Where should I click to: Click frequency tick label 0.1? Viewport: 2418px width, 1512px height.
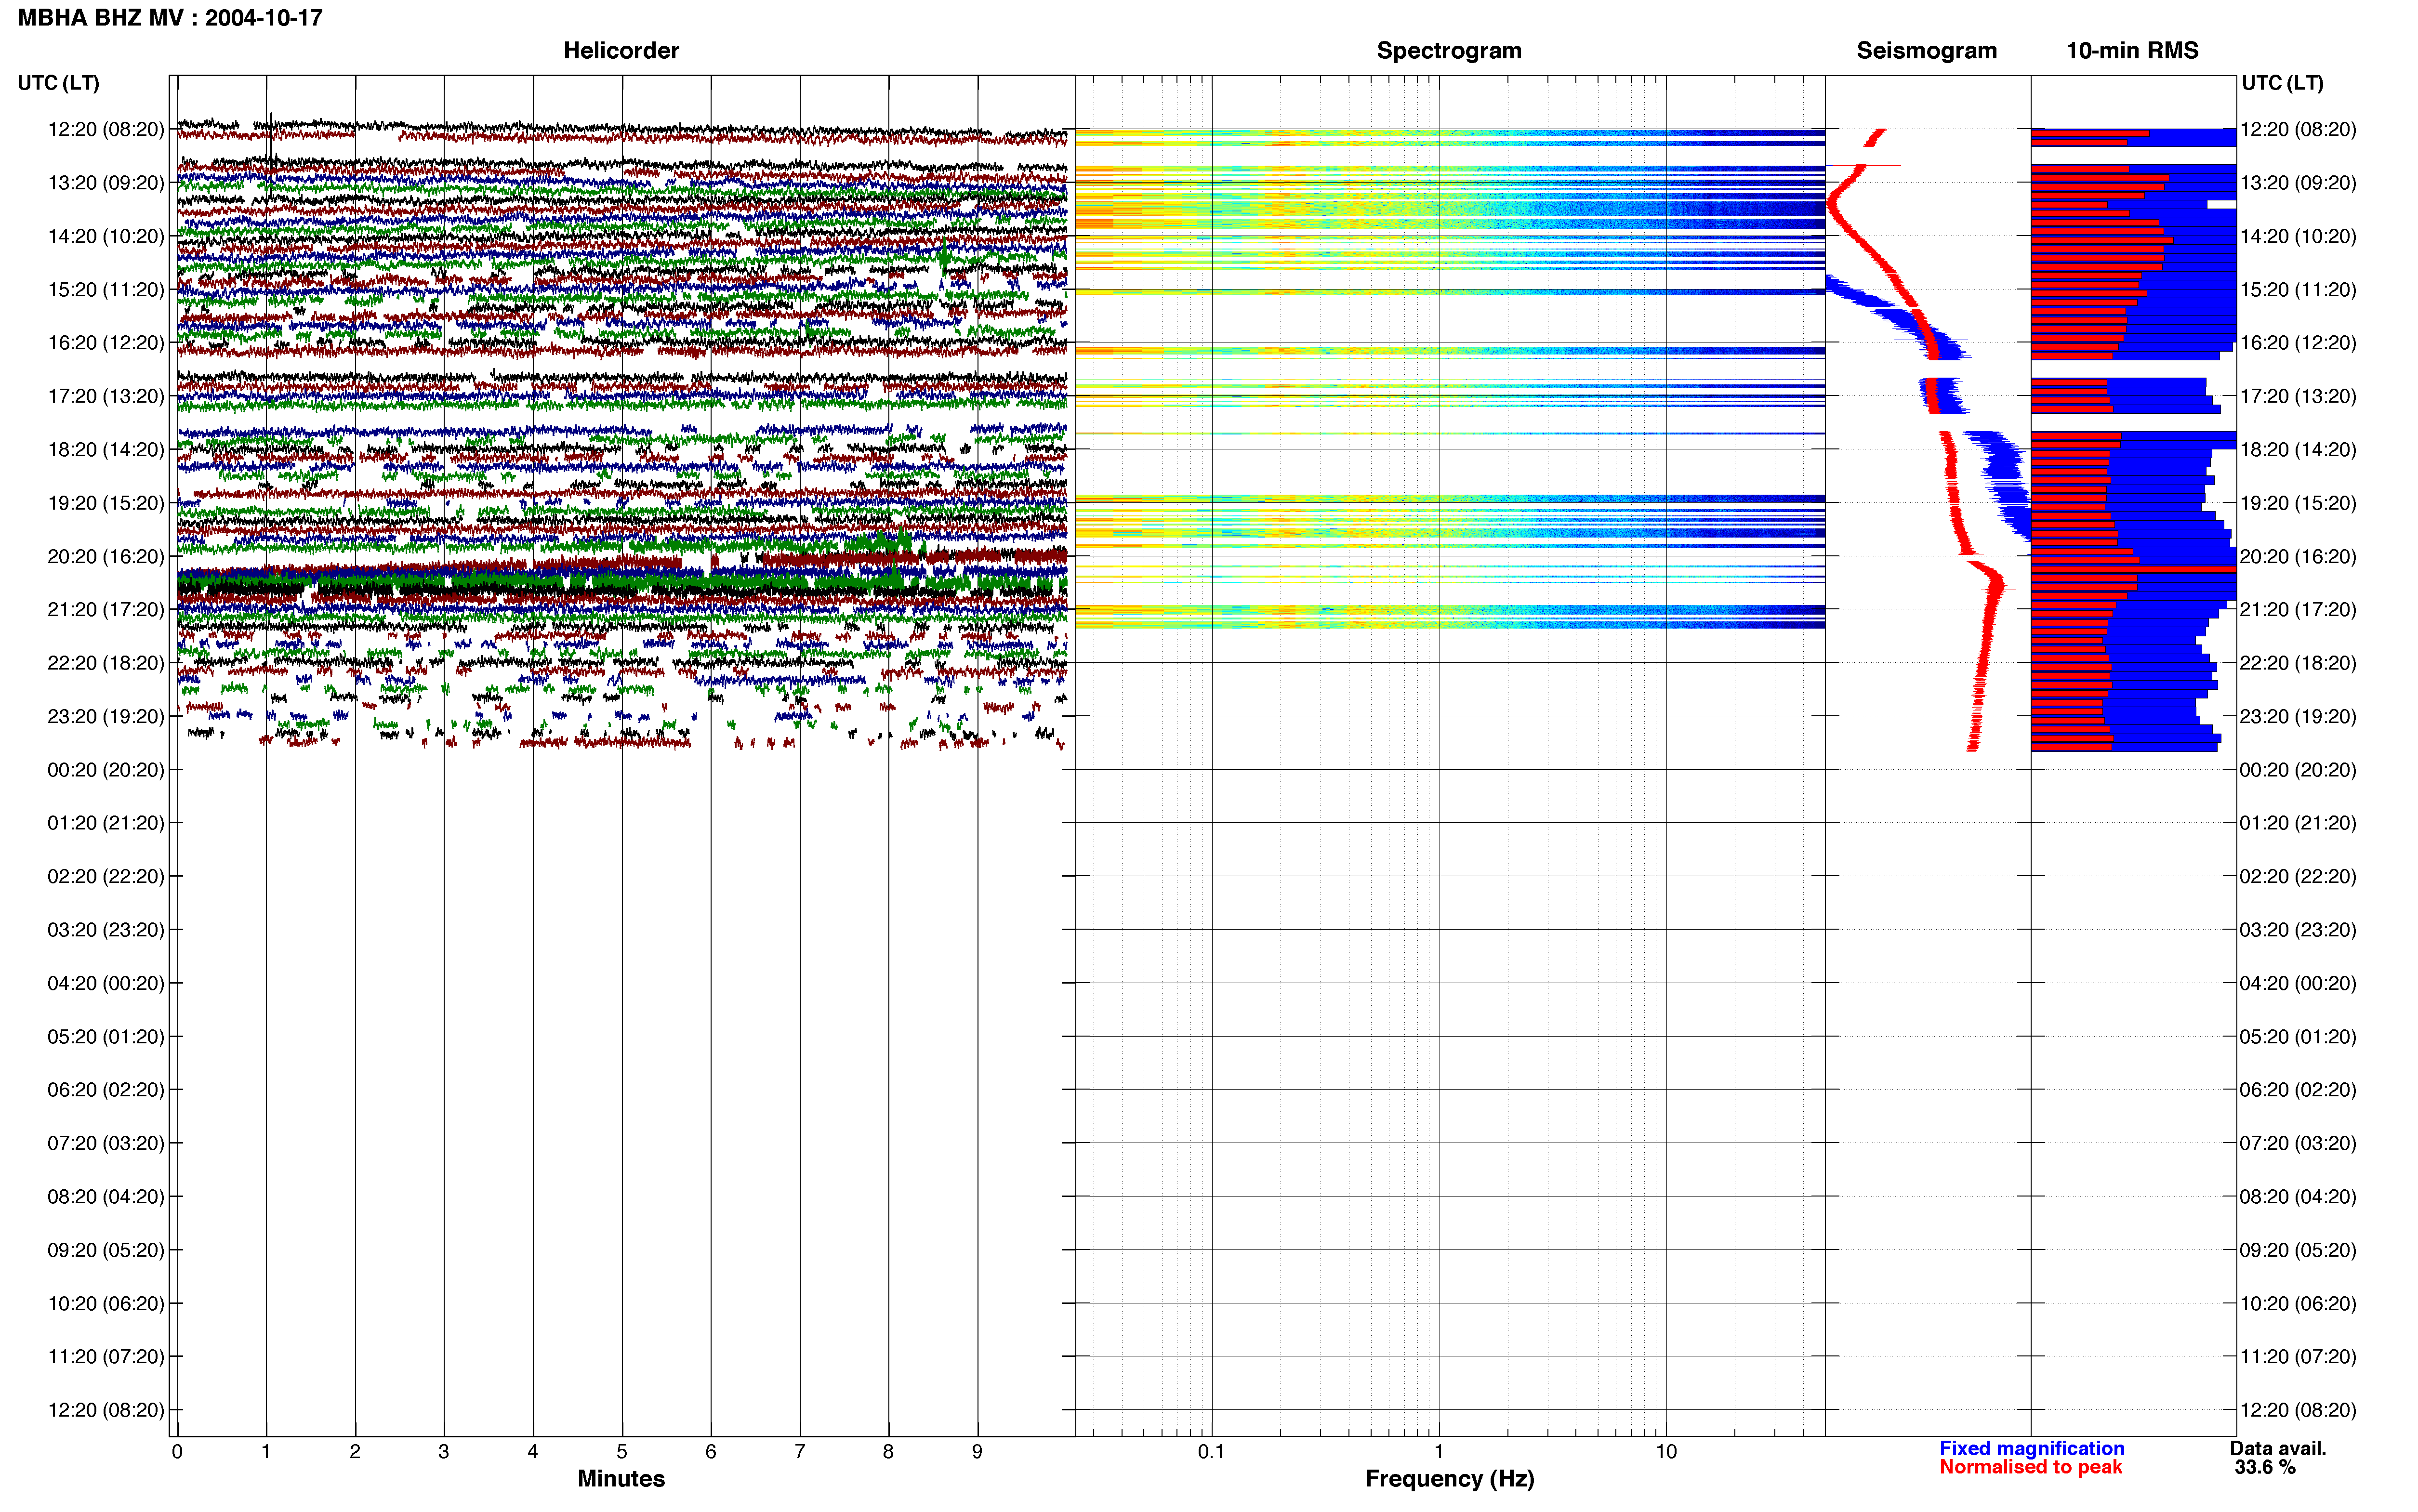coord(1211,1452)
